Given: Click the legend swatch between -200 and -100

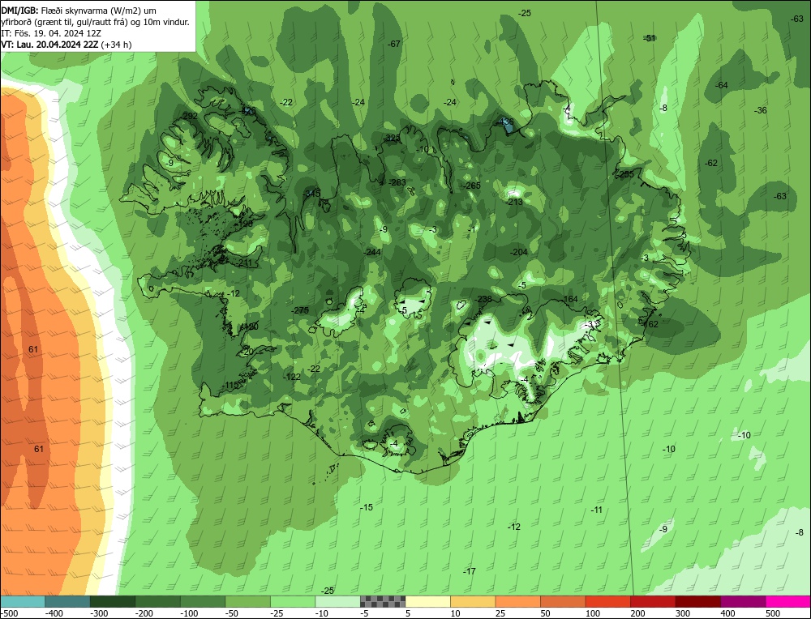Looking at the screenshot, I should 157,601.
